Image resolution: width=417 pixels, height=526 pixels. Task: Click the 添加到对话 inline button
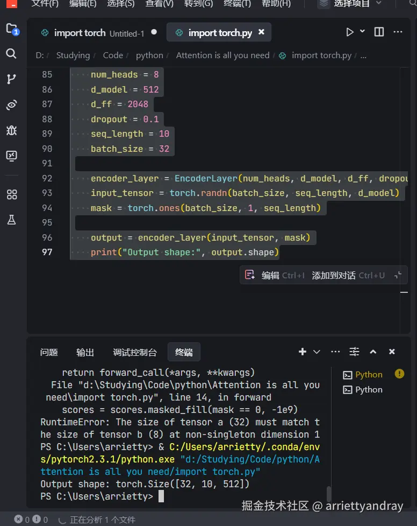click(x=334, y=275)
